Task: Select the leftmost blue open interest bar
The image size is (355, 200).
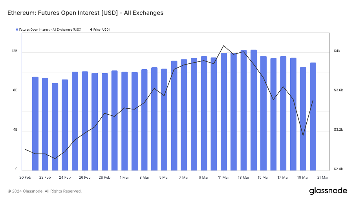Action: 35,123
